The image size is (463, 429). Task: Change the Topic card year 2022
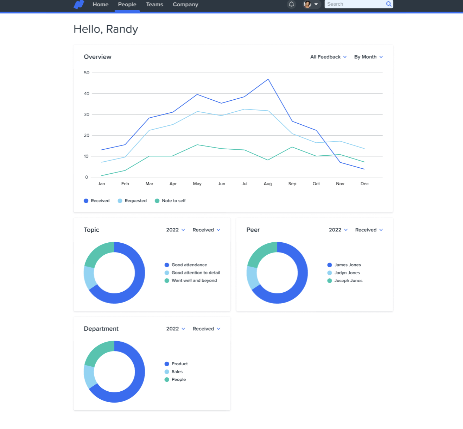point(175,230)
